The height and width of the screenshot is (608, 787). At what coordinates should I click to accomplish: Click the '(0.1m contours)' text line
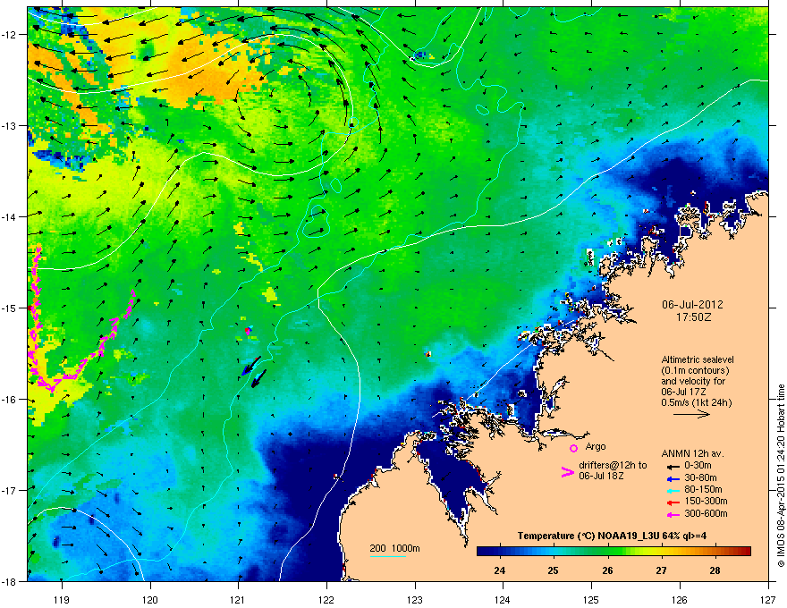click(695, 371)
